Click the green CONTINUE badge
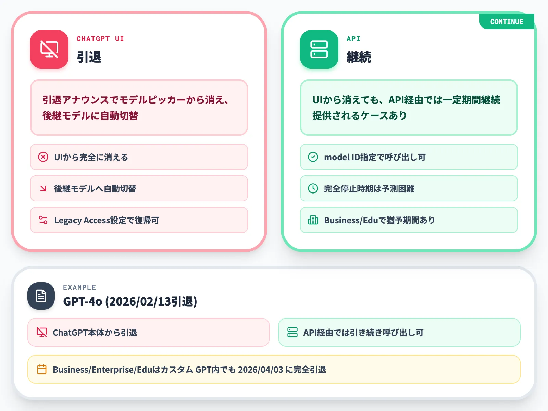This screenshot has width=548, height=411. [x=507, y=22]
